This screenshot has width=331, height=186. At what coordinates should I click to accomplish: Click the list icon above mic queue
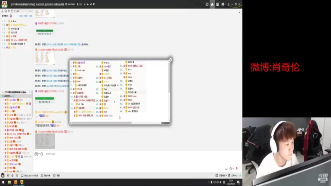[12, 11]
